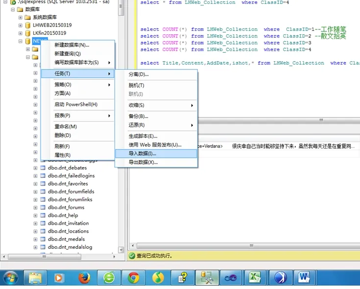Screen dimensions: 360x289
Task: Select 导出数据(X)... menu entry
Action: click(156, 162)
